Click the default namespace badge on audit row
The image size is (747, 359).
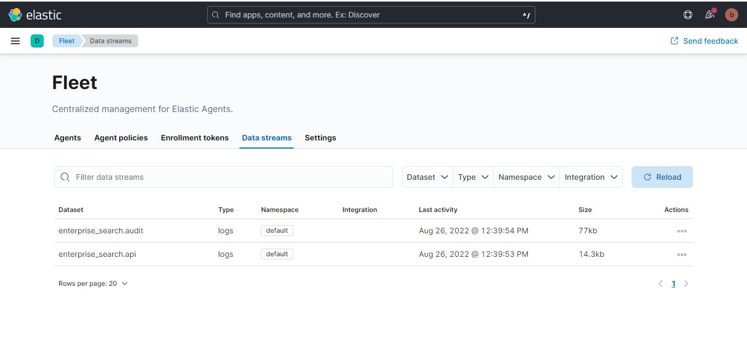[x=277, y=230]
